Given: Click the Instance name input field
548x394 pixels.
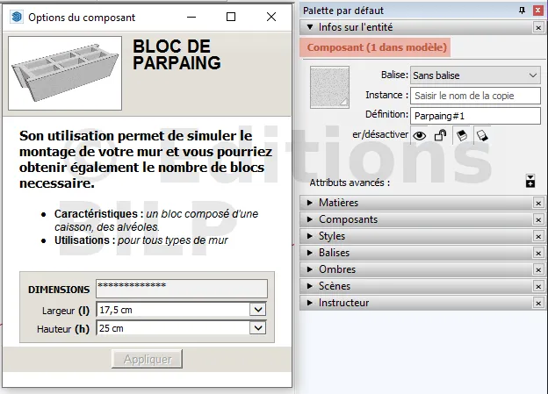Looking at the screenshot, I should 474,95.
